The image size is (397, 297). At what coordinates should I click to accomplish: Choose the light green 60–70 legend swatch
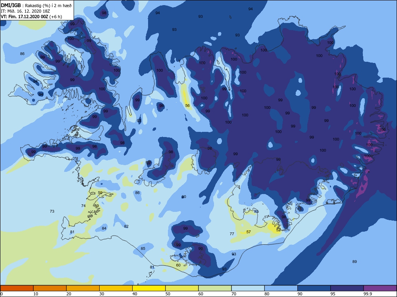coord(215,288)
